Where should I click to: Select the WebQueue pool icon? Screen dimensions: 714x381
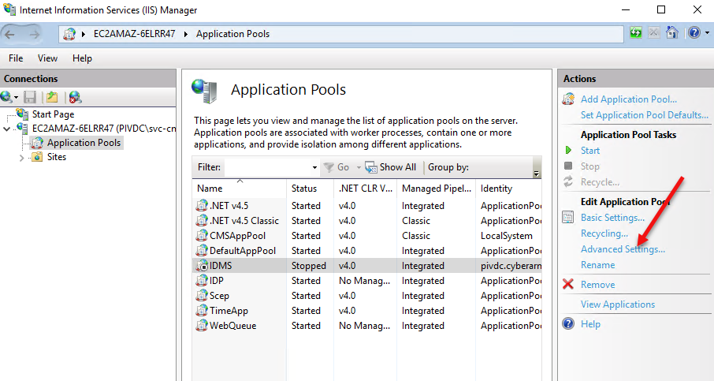[202, 326]
